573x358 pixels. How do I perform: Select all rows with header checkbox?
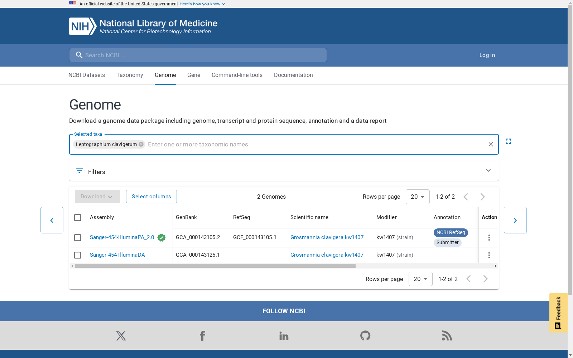(78, 217)
